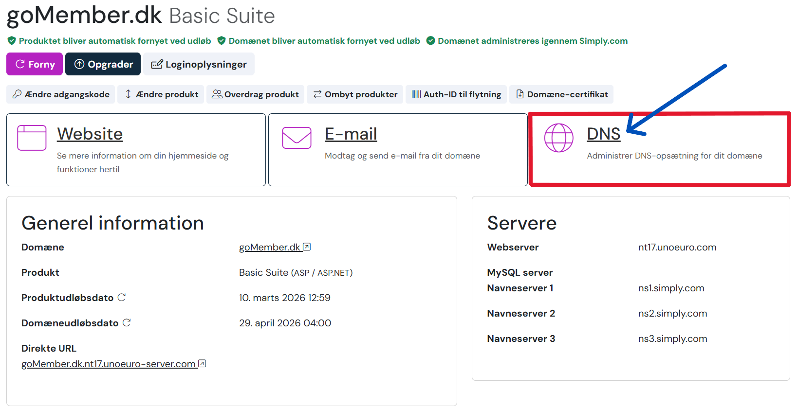The width and height of the screenshot is (798, 409).
Task: Click the up-down arrow icon on Ændre produkt
Action: coord(128,94)
